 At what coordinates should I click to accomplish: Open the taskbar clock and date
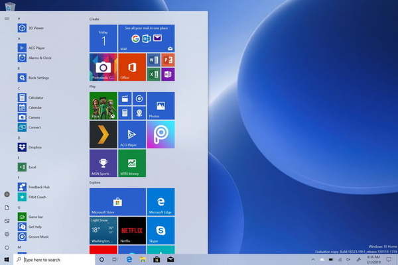[x=373, y=260]
